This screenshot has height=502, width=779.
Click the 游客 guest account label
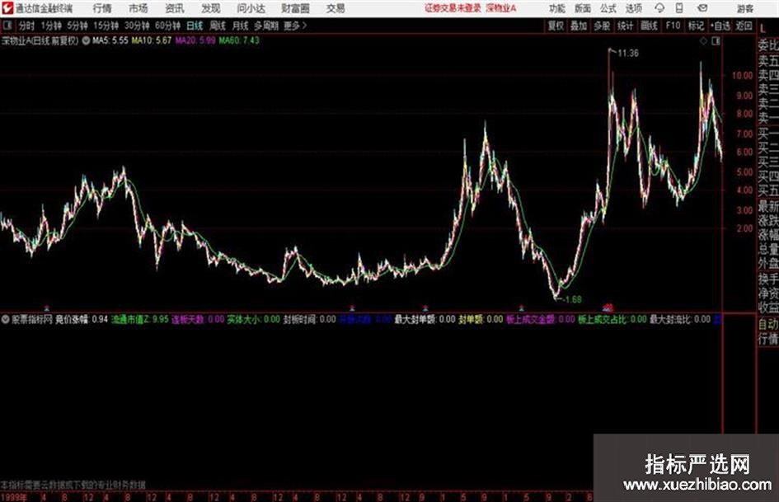745,8
